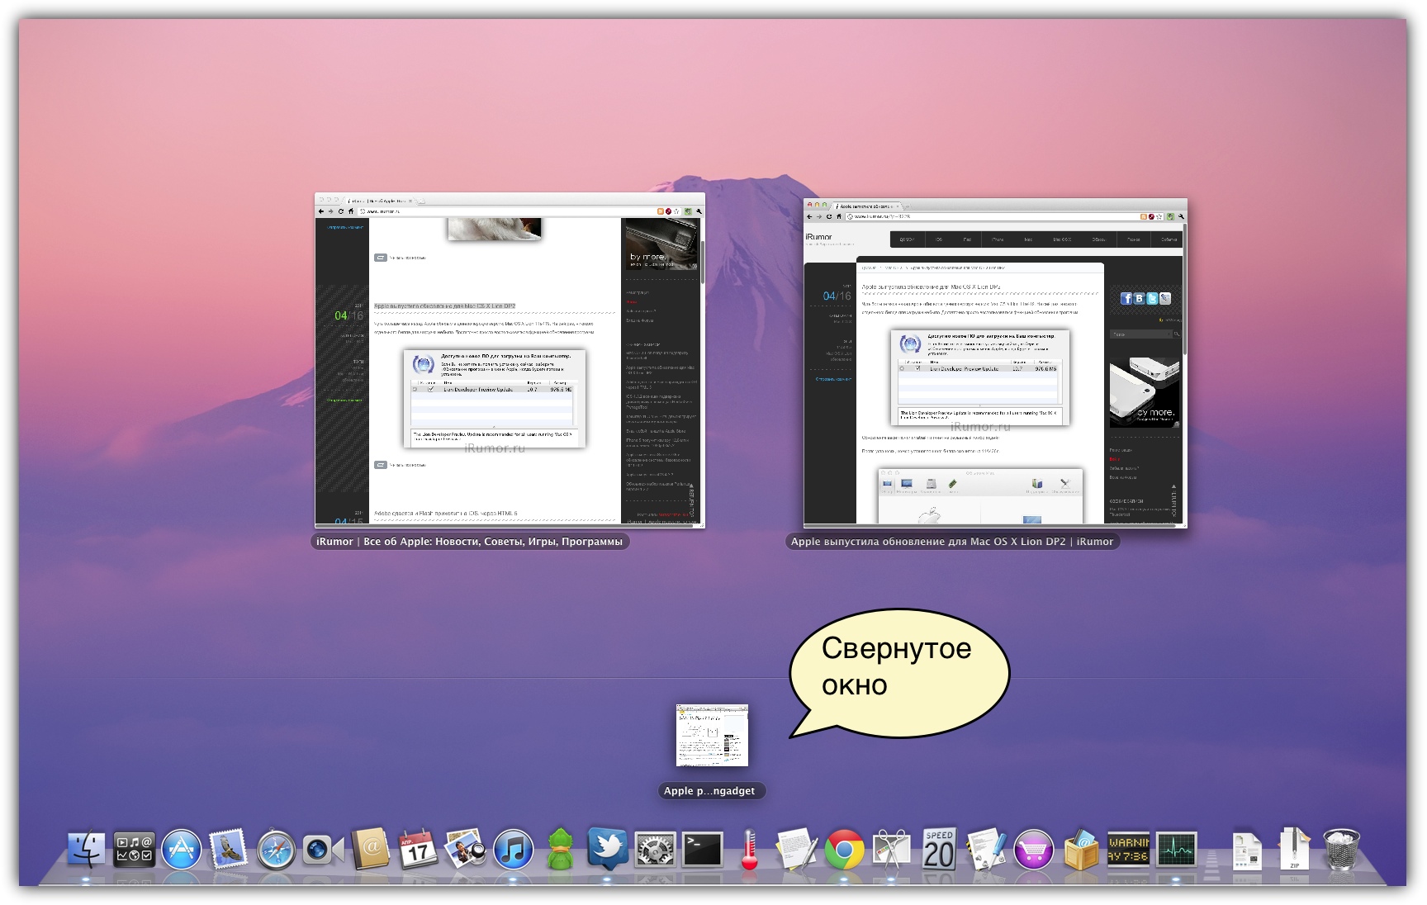Open the red thermometer app icon

click(749, 850)
